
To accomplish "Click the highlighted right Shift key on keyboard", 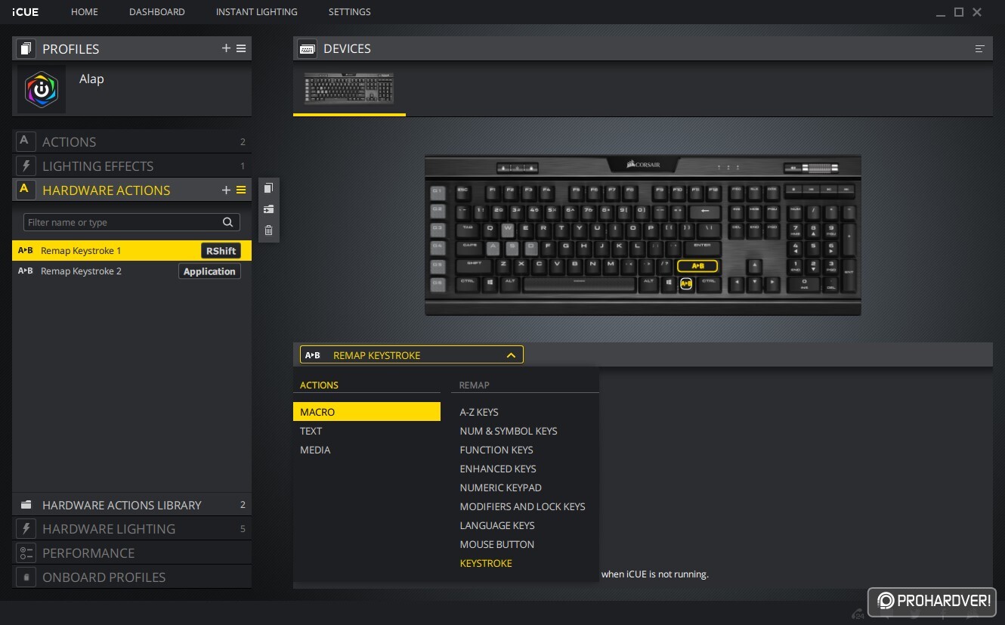I will 697,266.
